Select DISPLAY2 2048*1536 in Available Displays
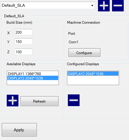This screenshot has width=129, height=140. tap(33, 78)
